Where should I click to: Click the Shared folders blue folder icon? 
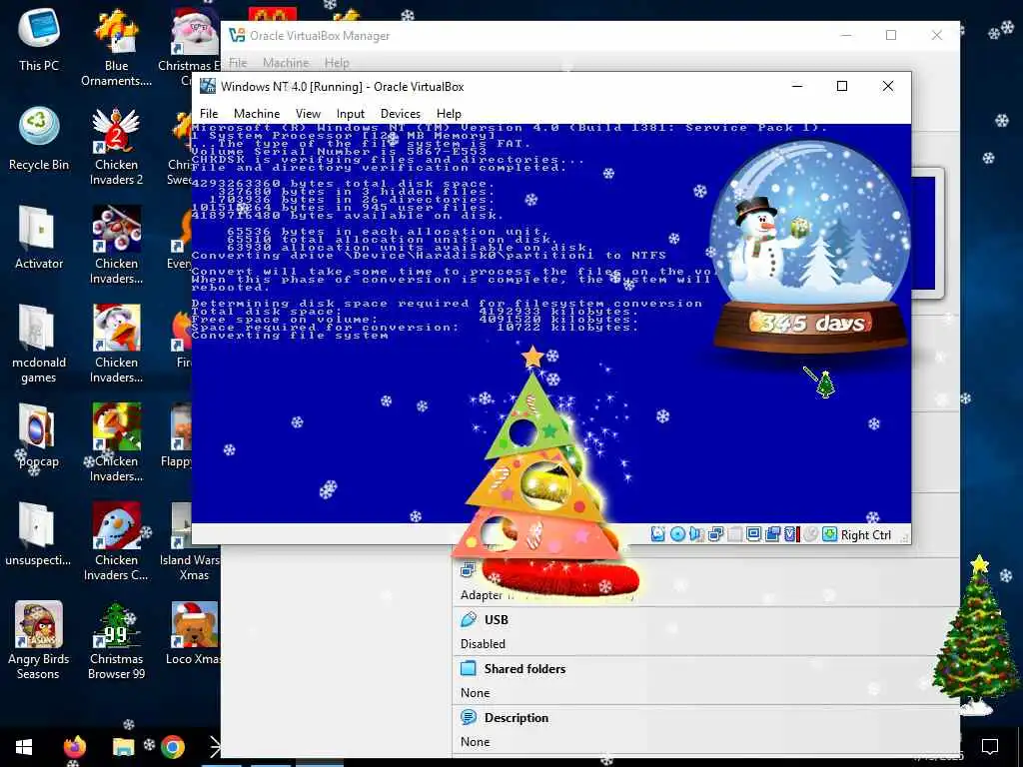tap(469, 668)
